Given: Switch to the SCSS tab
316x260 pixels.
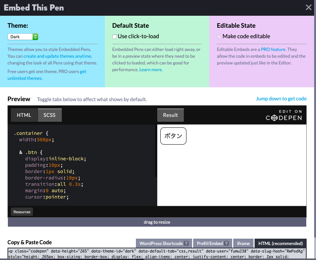Looking at the screenshot, I should pos(49,115).
